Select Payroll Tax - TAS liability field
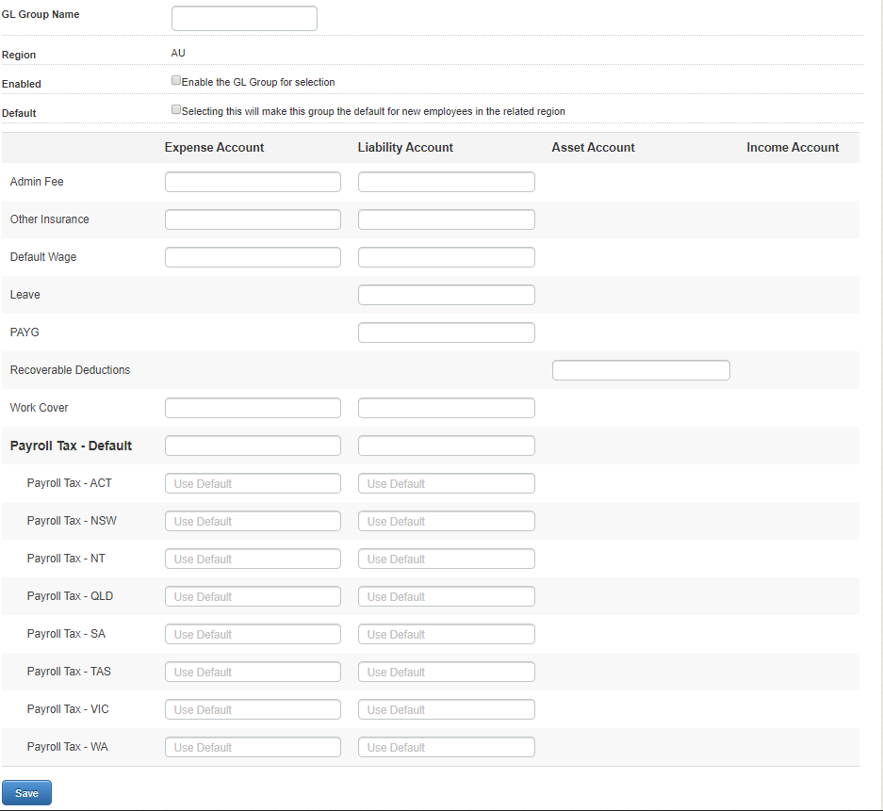Viewport: 883px width, 811px height. point(446,672)
